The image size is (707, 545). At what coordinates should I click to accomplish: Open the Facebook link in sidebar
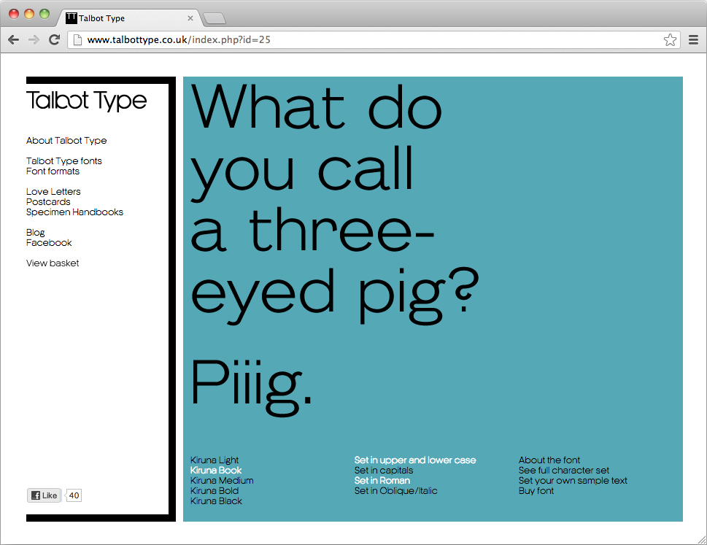[49, 242]
